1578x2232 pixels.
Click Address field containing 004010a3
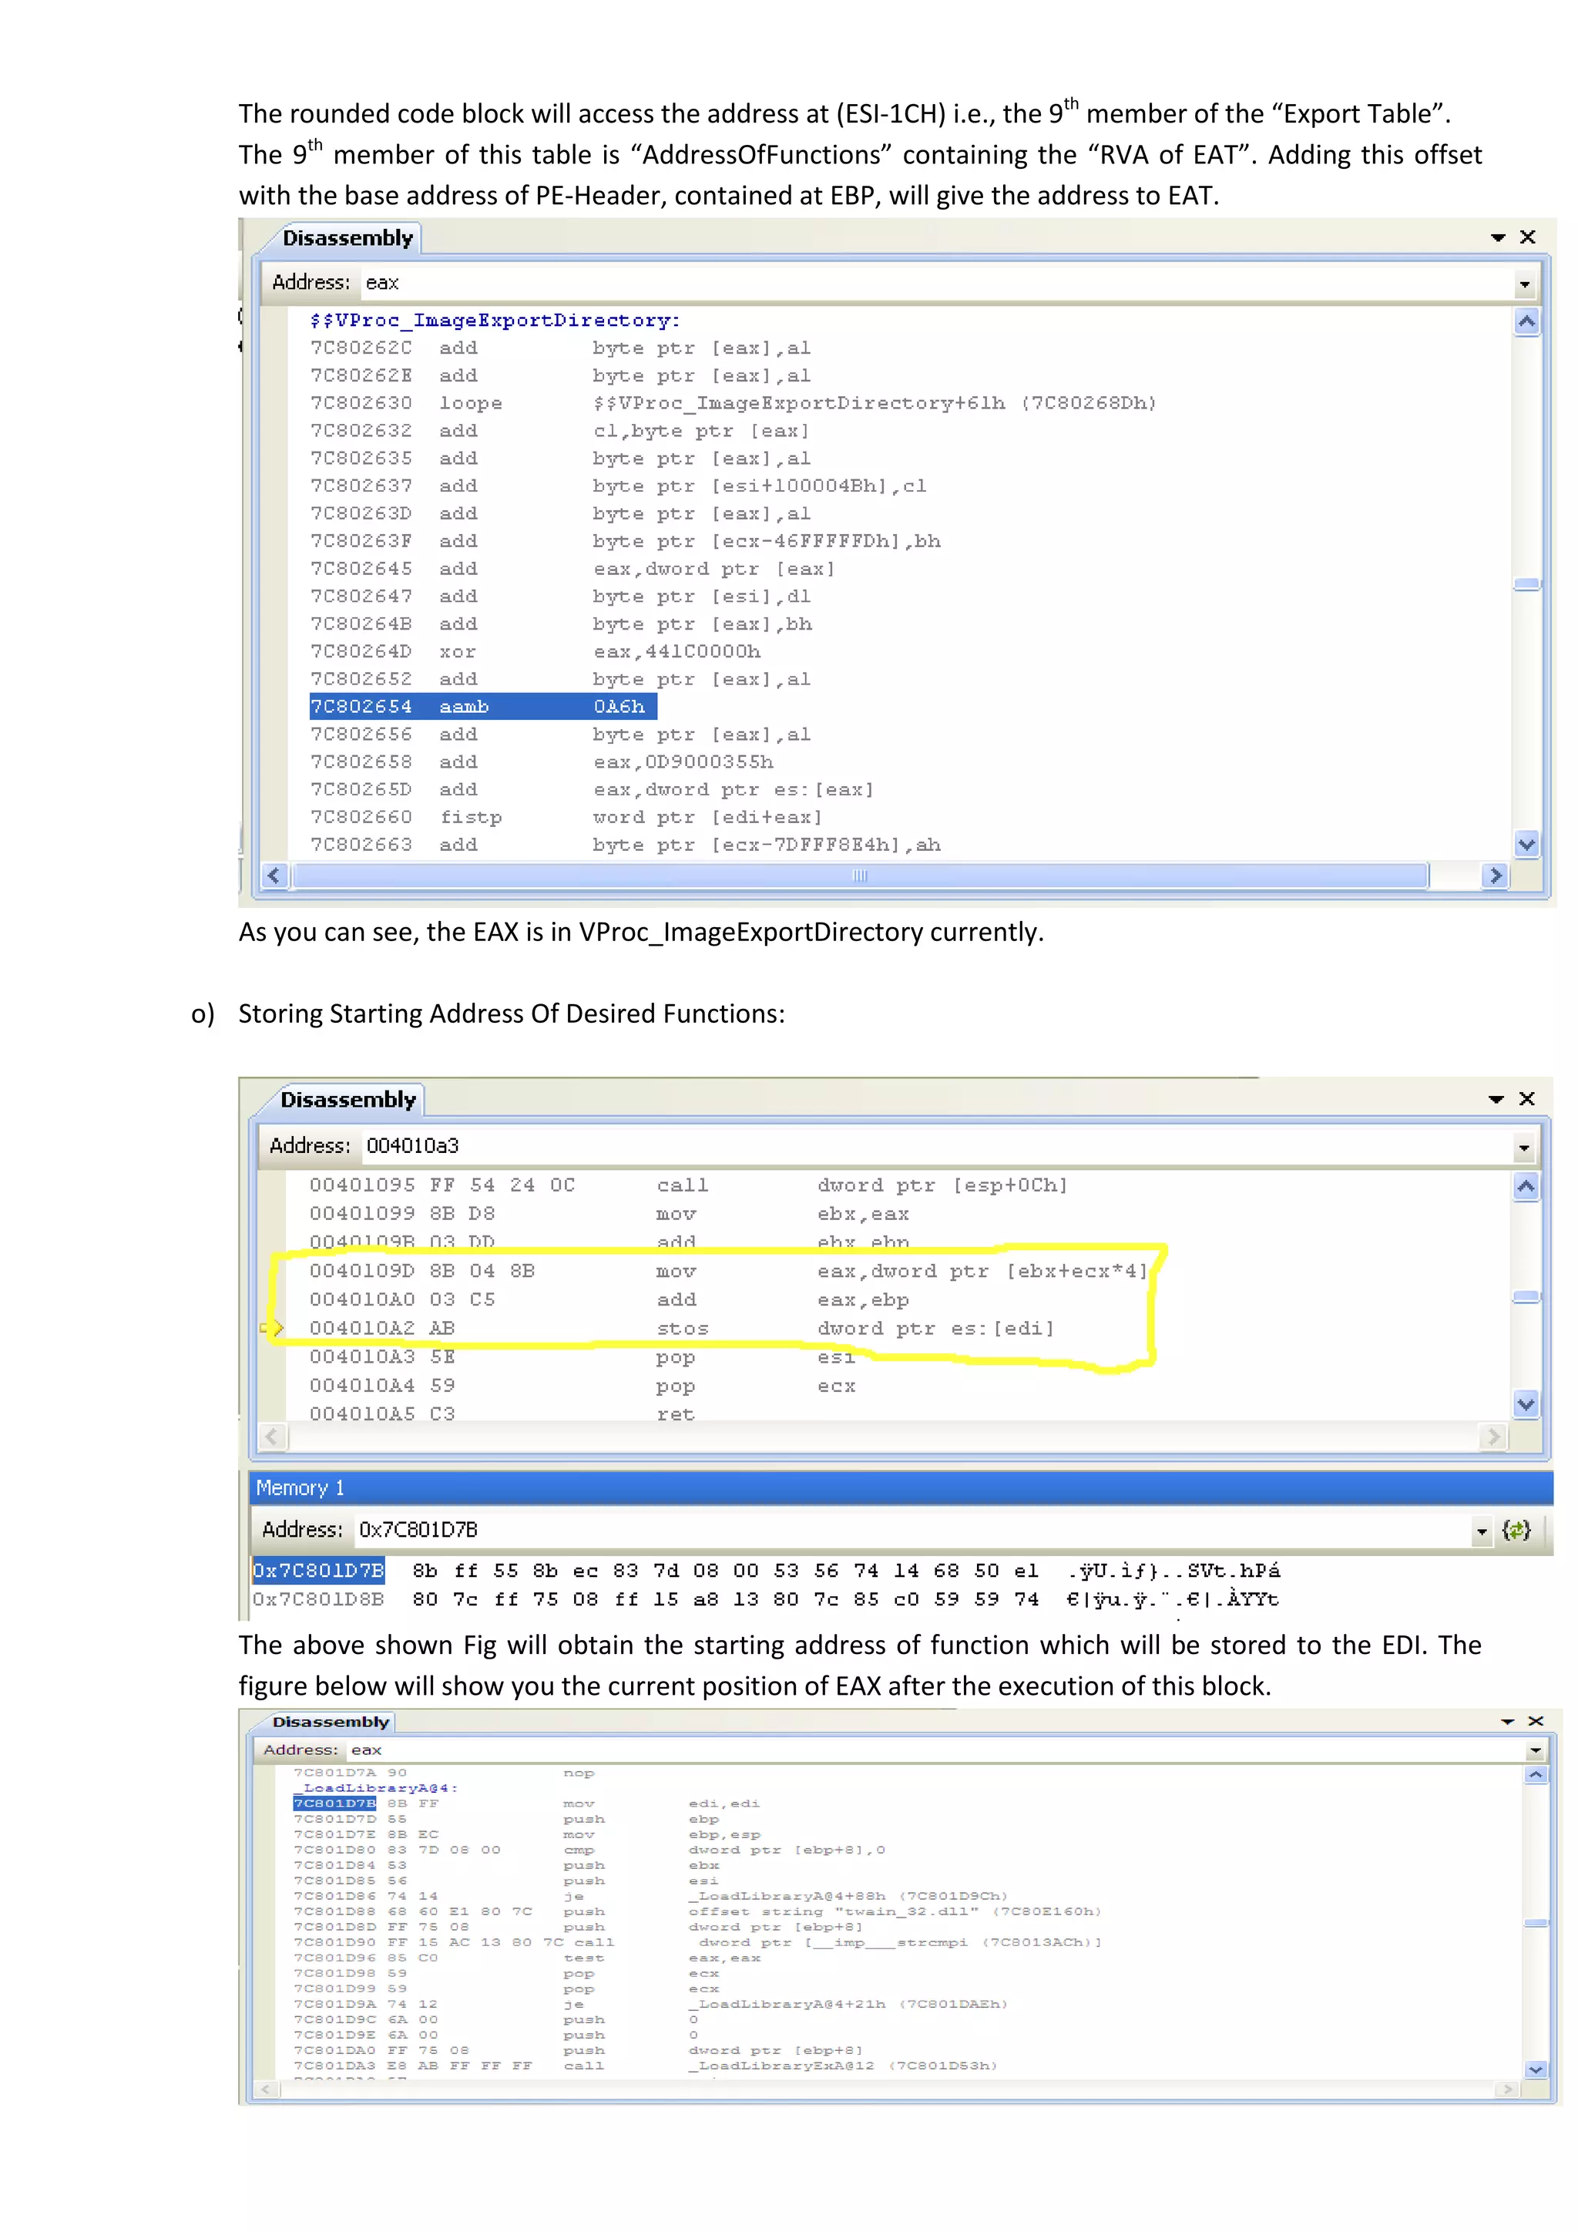click(937, 1146)
